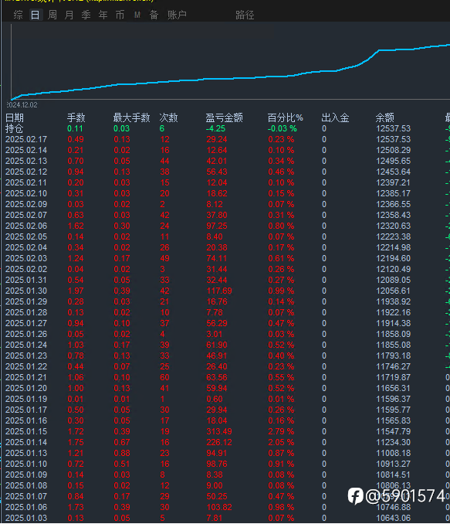450x524 pixels.
Task: Click the Facebook watermark icon
Action: [355, 495]
